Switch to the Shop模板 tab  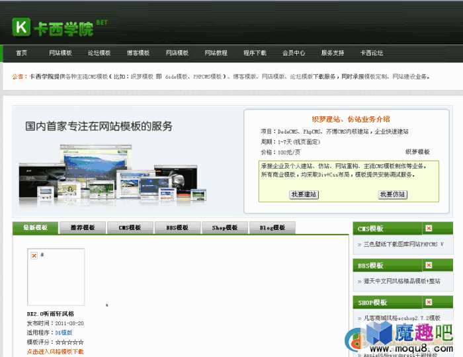(x=225, y=228)
